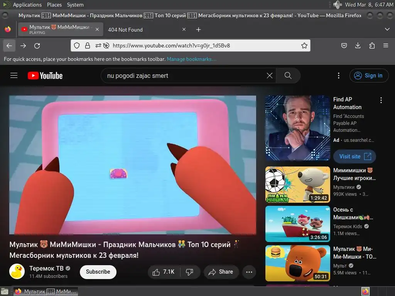Click the Теремок Kids channel name
Viewport: 395px width, 296px height.
pyautogui.click(x=348, y=226)
